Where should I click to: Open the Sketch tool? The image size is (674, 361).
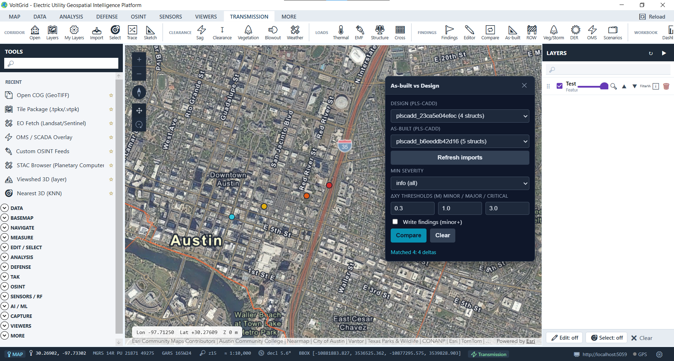click(150, 33)
